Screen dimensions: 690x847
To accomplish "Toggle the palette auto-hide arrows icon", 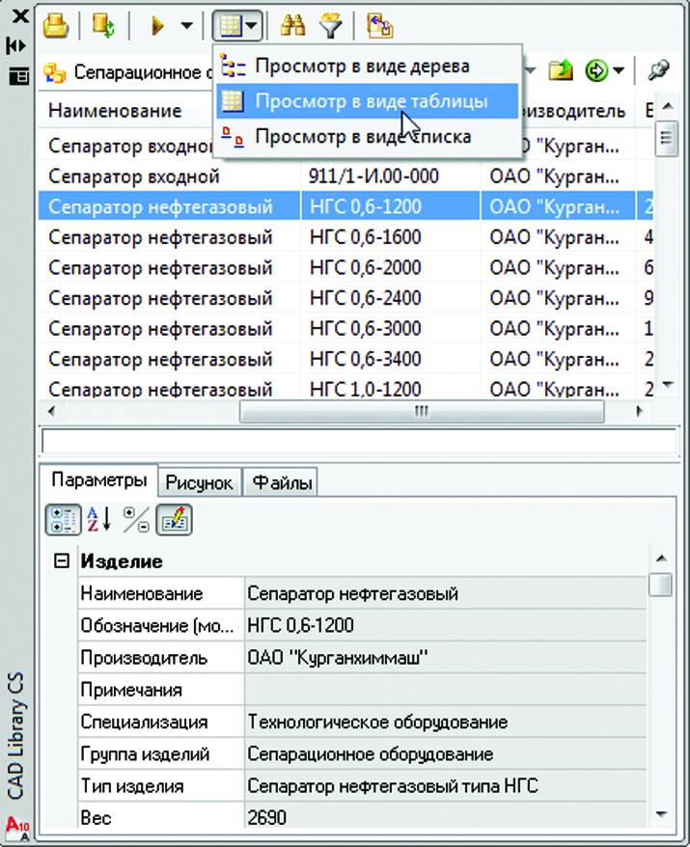I will point(16,45).
